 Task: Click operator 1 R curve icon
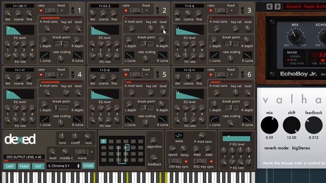pyautogui.click(x=77, y=55)
